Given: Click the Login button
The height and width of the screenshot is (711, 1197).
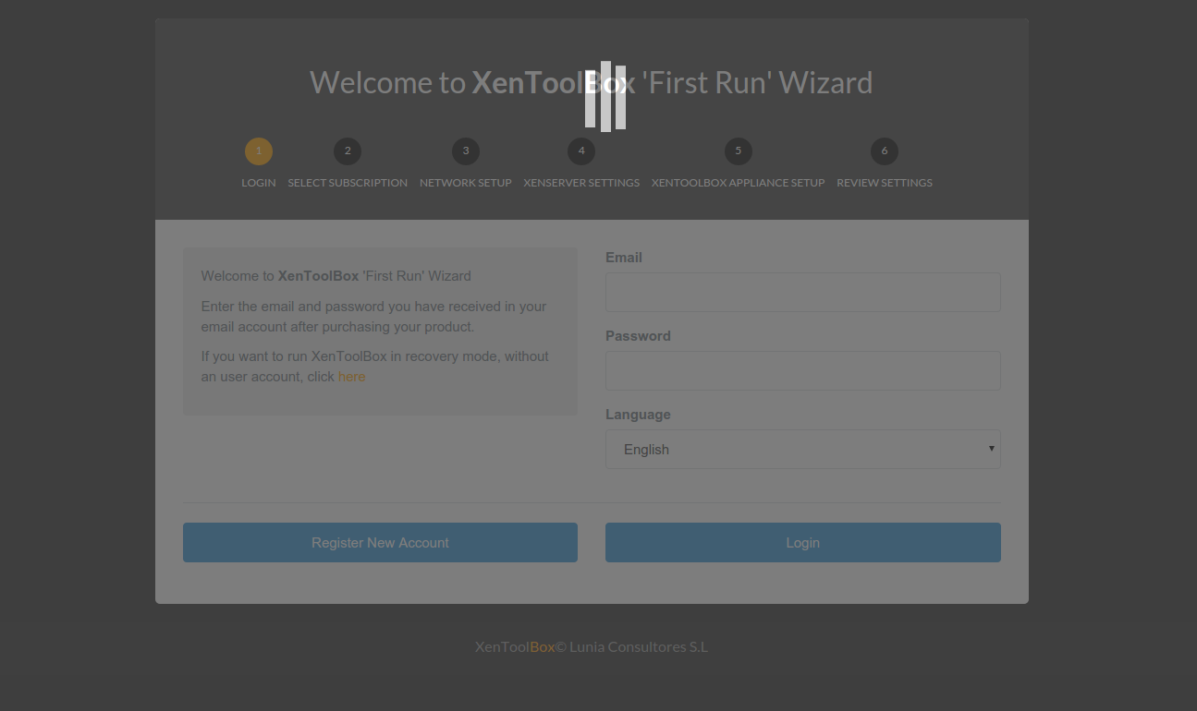Looking at the screenshot, I should tap(803, 543).
